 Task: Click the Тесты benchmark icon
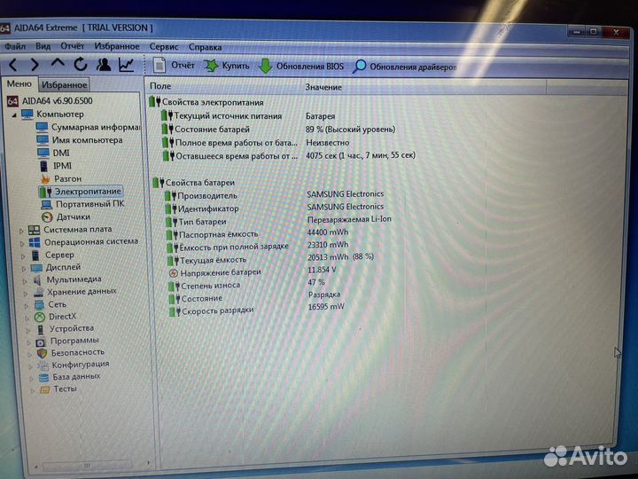tap(45, 389)
